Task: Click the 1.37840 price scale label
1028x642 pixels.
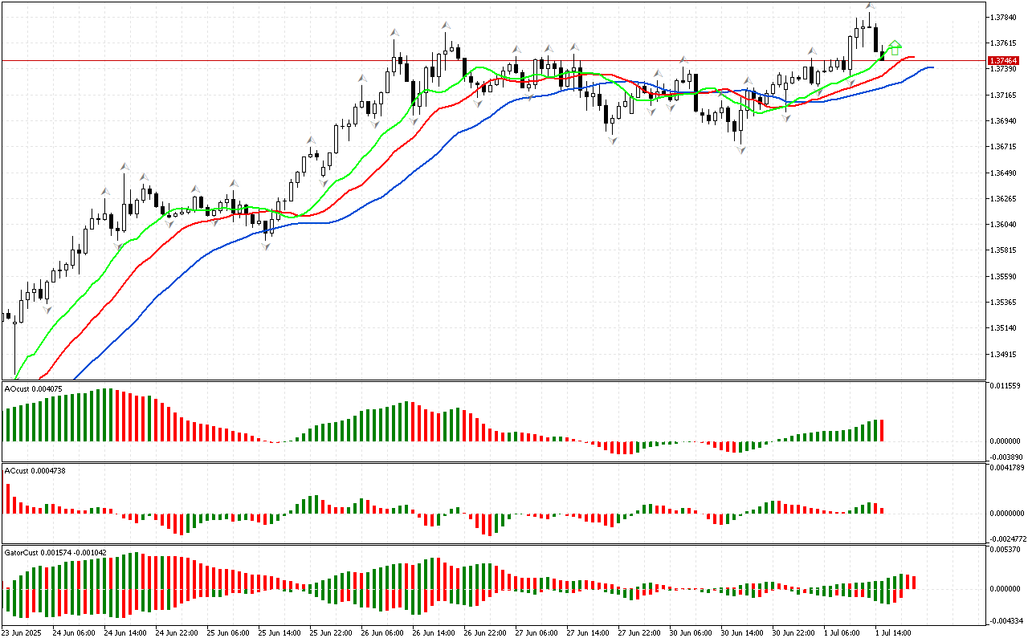Action: click(x=1002, y=17)
